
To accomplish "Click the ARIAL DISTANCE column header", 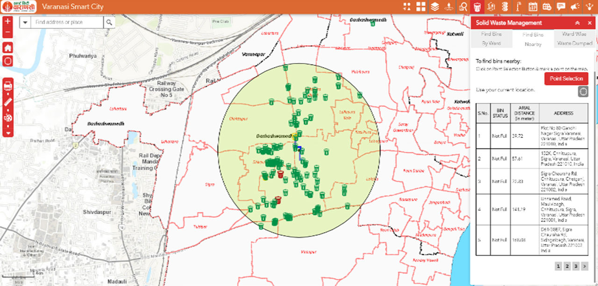I will (x=524, y=113).
